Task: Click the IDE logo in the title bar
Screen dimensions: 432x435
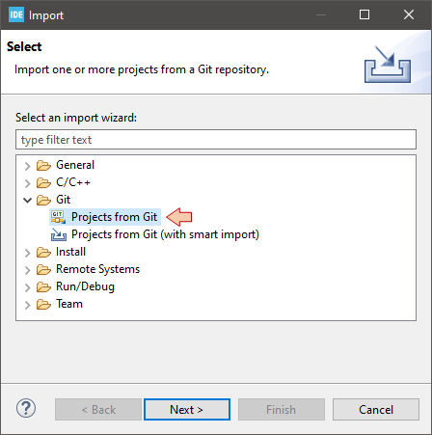Action: pos(16,14)
